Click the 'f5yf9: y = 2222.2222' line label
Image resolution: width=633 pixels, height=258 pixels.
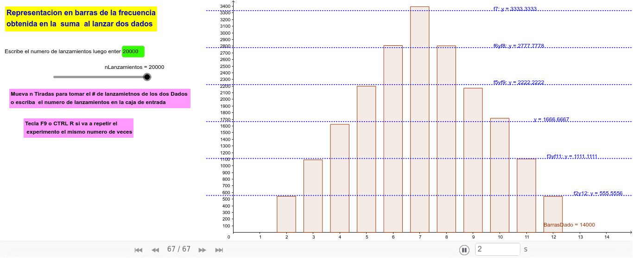[x=519, y=83]
